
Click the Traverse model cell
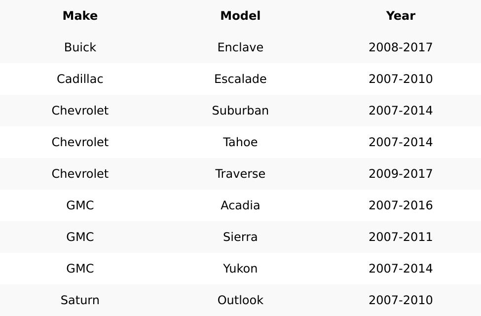coord(240,174)
